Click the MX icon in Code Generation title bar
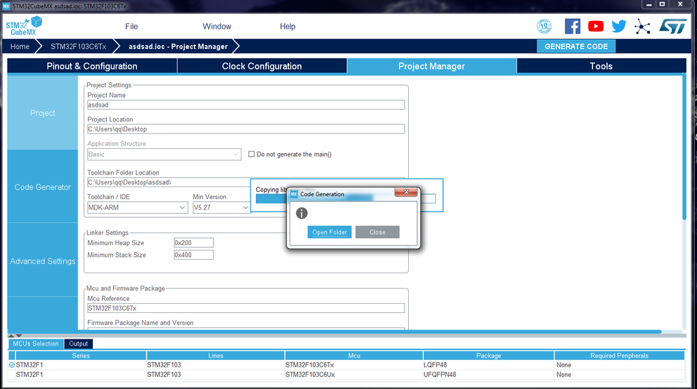The height and width of the screenshot is (389, 697). pyautogui.click(x=294, y=194)
